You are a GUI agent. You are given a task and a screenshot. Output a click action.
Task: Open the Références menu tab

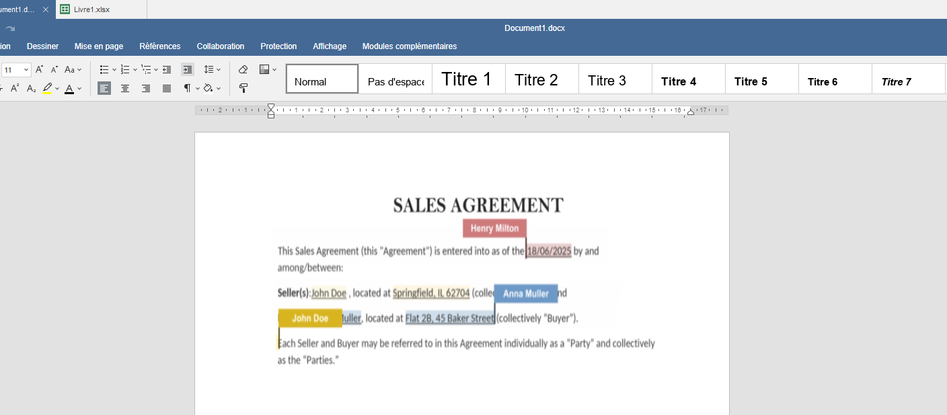coord(160,46)
